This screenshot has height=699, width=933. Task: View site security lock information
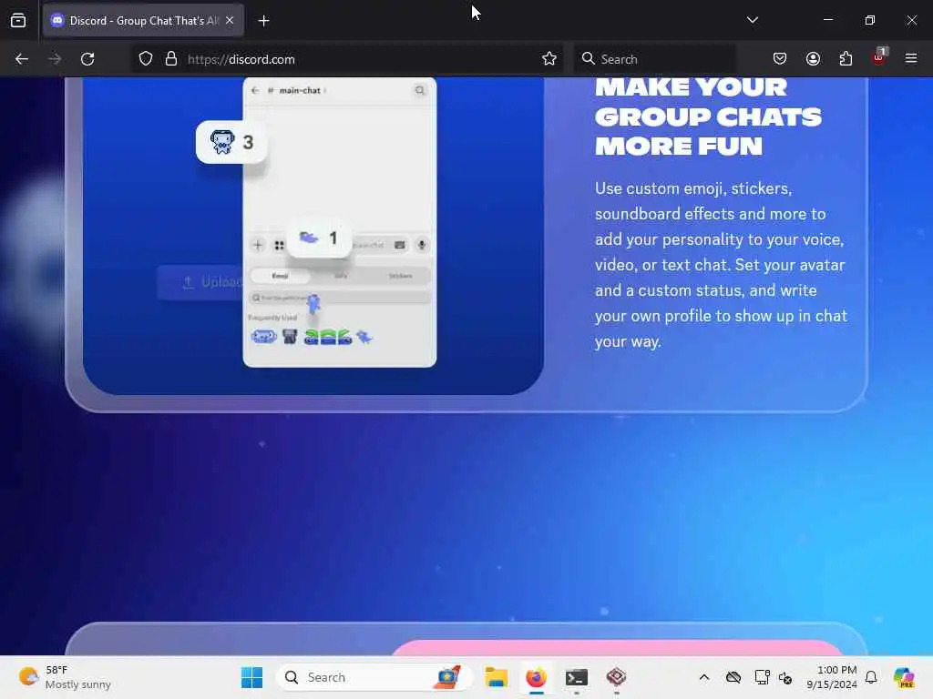[171, 59]
